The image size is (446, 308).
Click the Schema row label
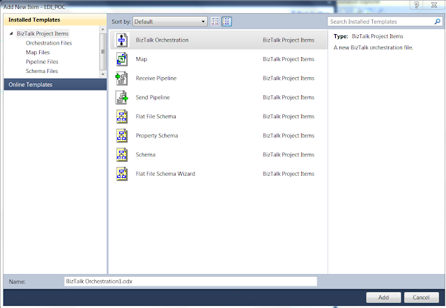[x=146, y=155]
